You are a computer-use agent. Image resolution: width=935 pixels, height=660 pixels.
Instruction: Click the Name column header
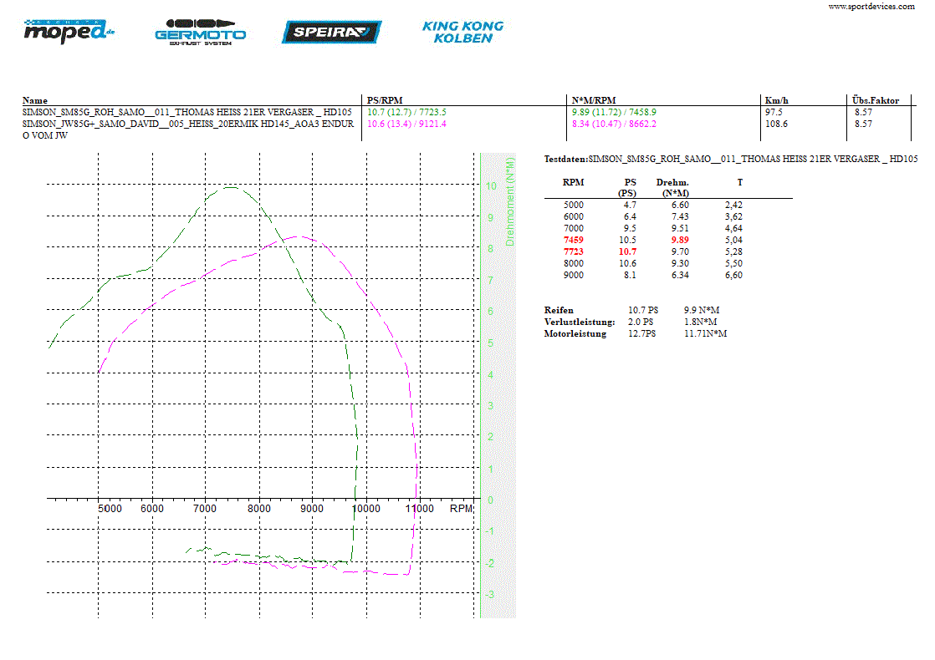[35, 100]
